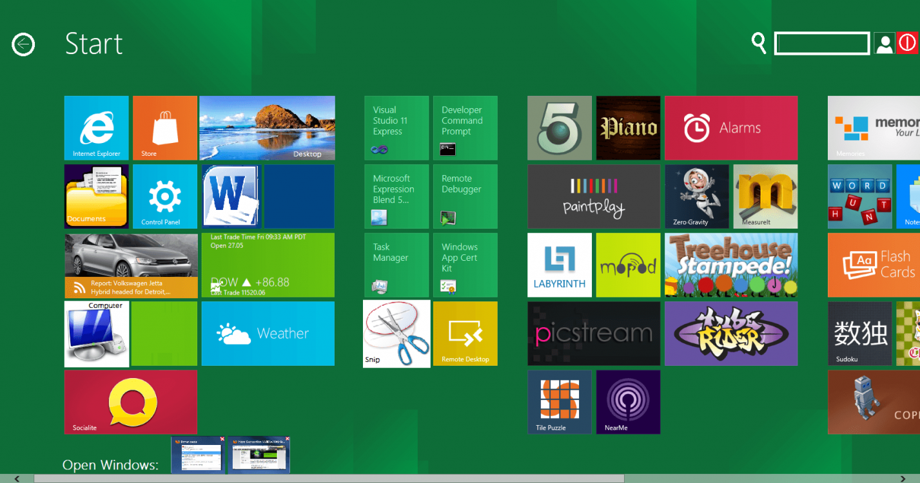The width and height of the screenshot is (920, 483).
Task: Open the blank dark blue tile beside Word
Action: coord(299,196)
